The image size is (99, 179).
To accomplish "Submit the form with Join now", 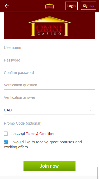I will pyautogui.click(x=49, y=166).
